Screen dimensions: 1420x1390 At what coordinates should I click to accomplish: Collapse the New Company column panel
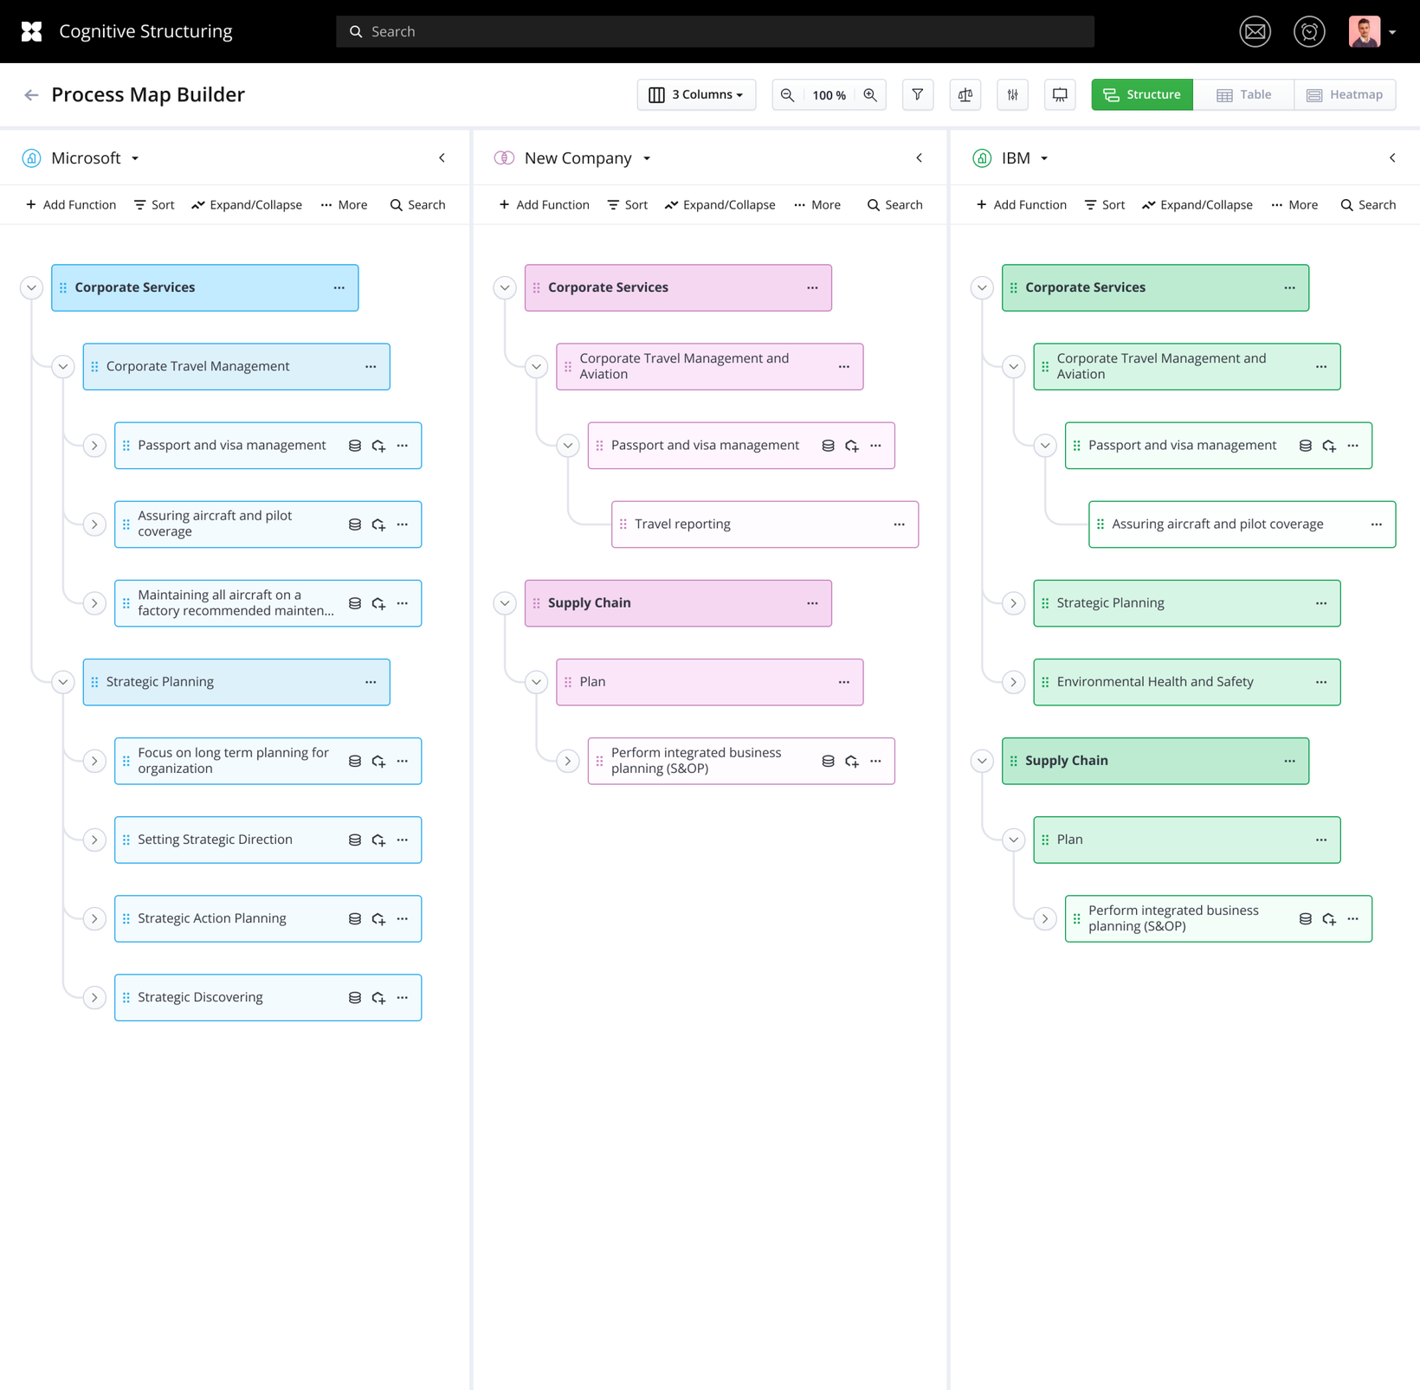[920, 158]
